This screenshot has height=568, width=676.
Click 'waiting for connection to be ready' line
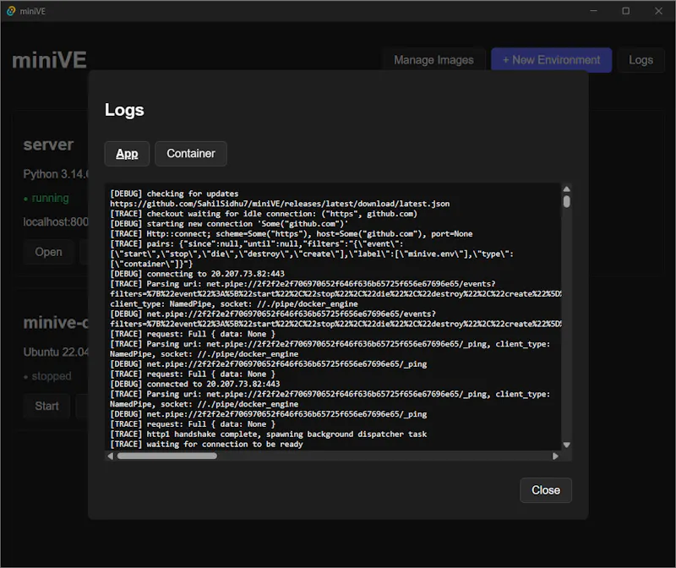(x=206, y=445)
